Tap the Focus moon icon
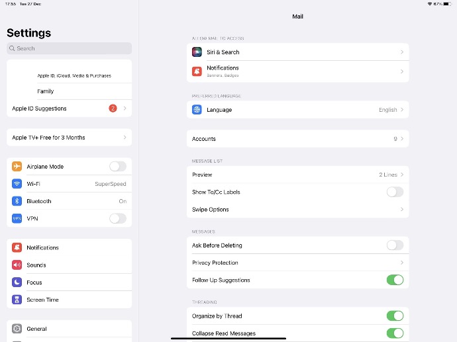The width and height of the screenshot is (457, 342). point(17,282)
